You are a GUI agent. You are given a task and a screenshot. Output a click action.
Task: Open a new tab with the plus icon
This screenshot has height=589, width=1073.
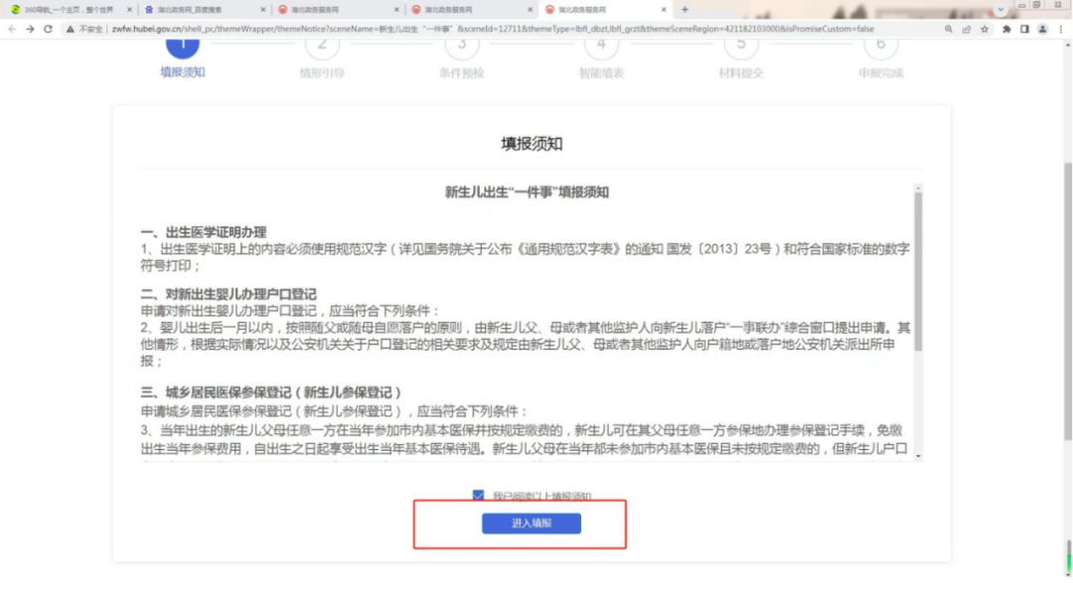pyautogui.click(x=686, y=9)
